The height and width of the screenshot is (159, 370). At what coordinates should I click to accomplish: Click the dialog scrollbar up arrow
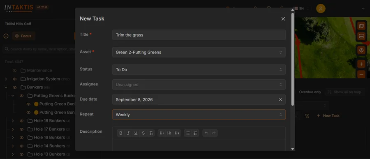coord(293,10)
